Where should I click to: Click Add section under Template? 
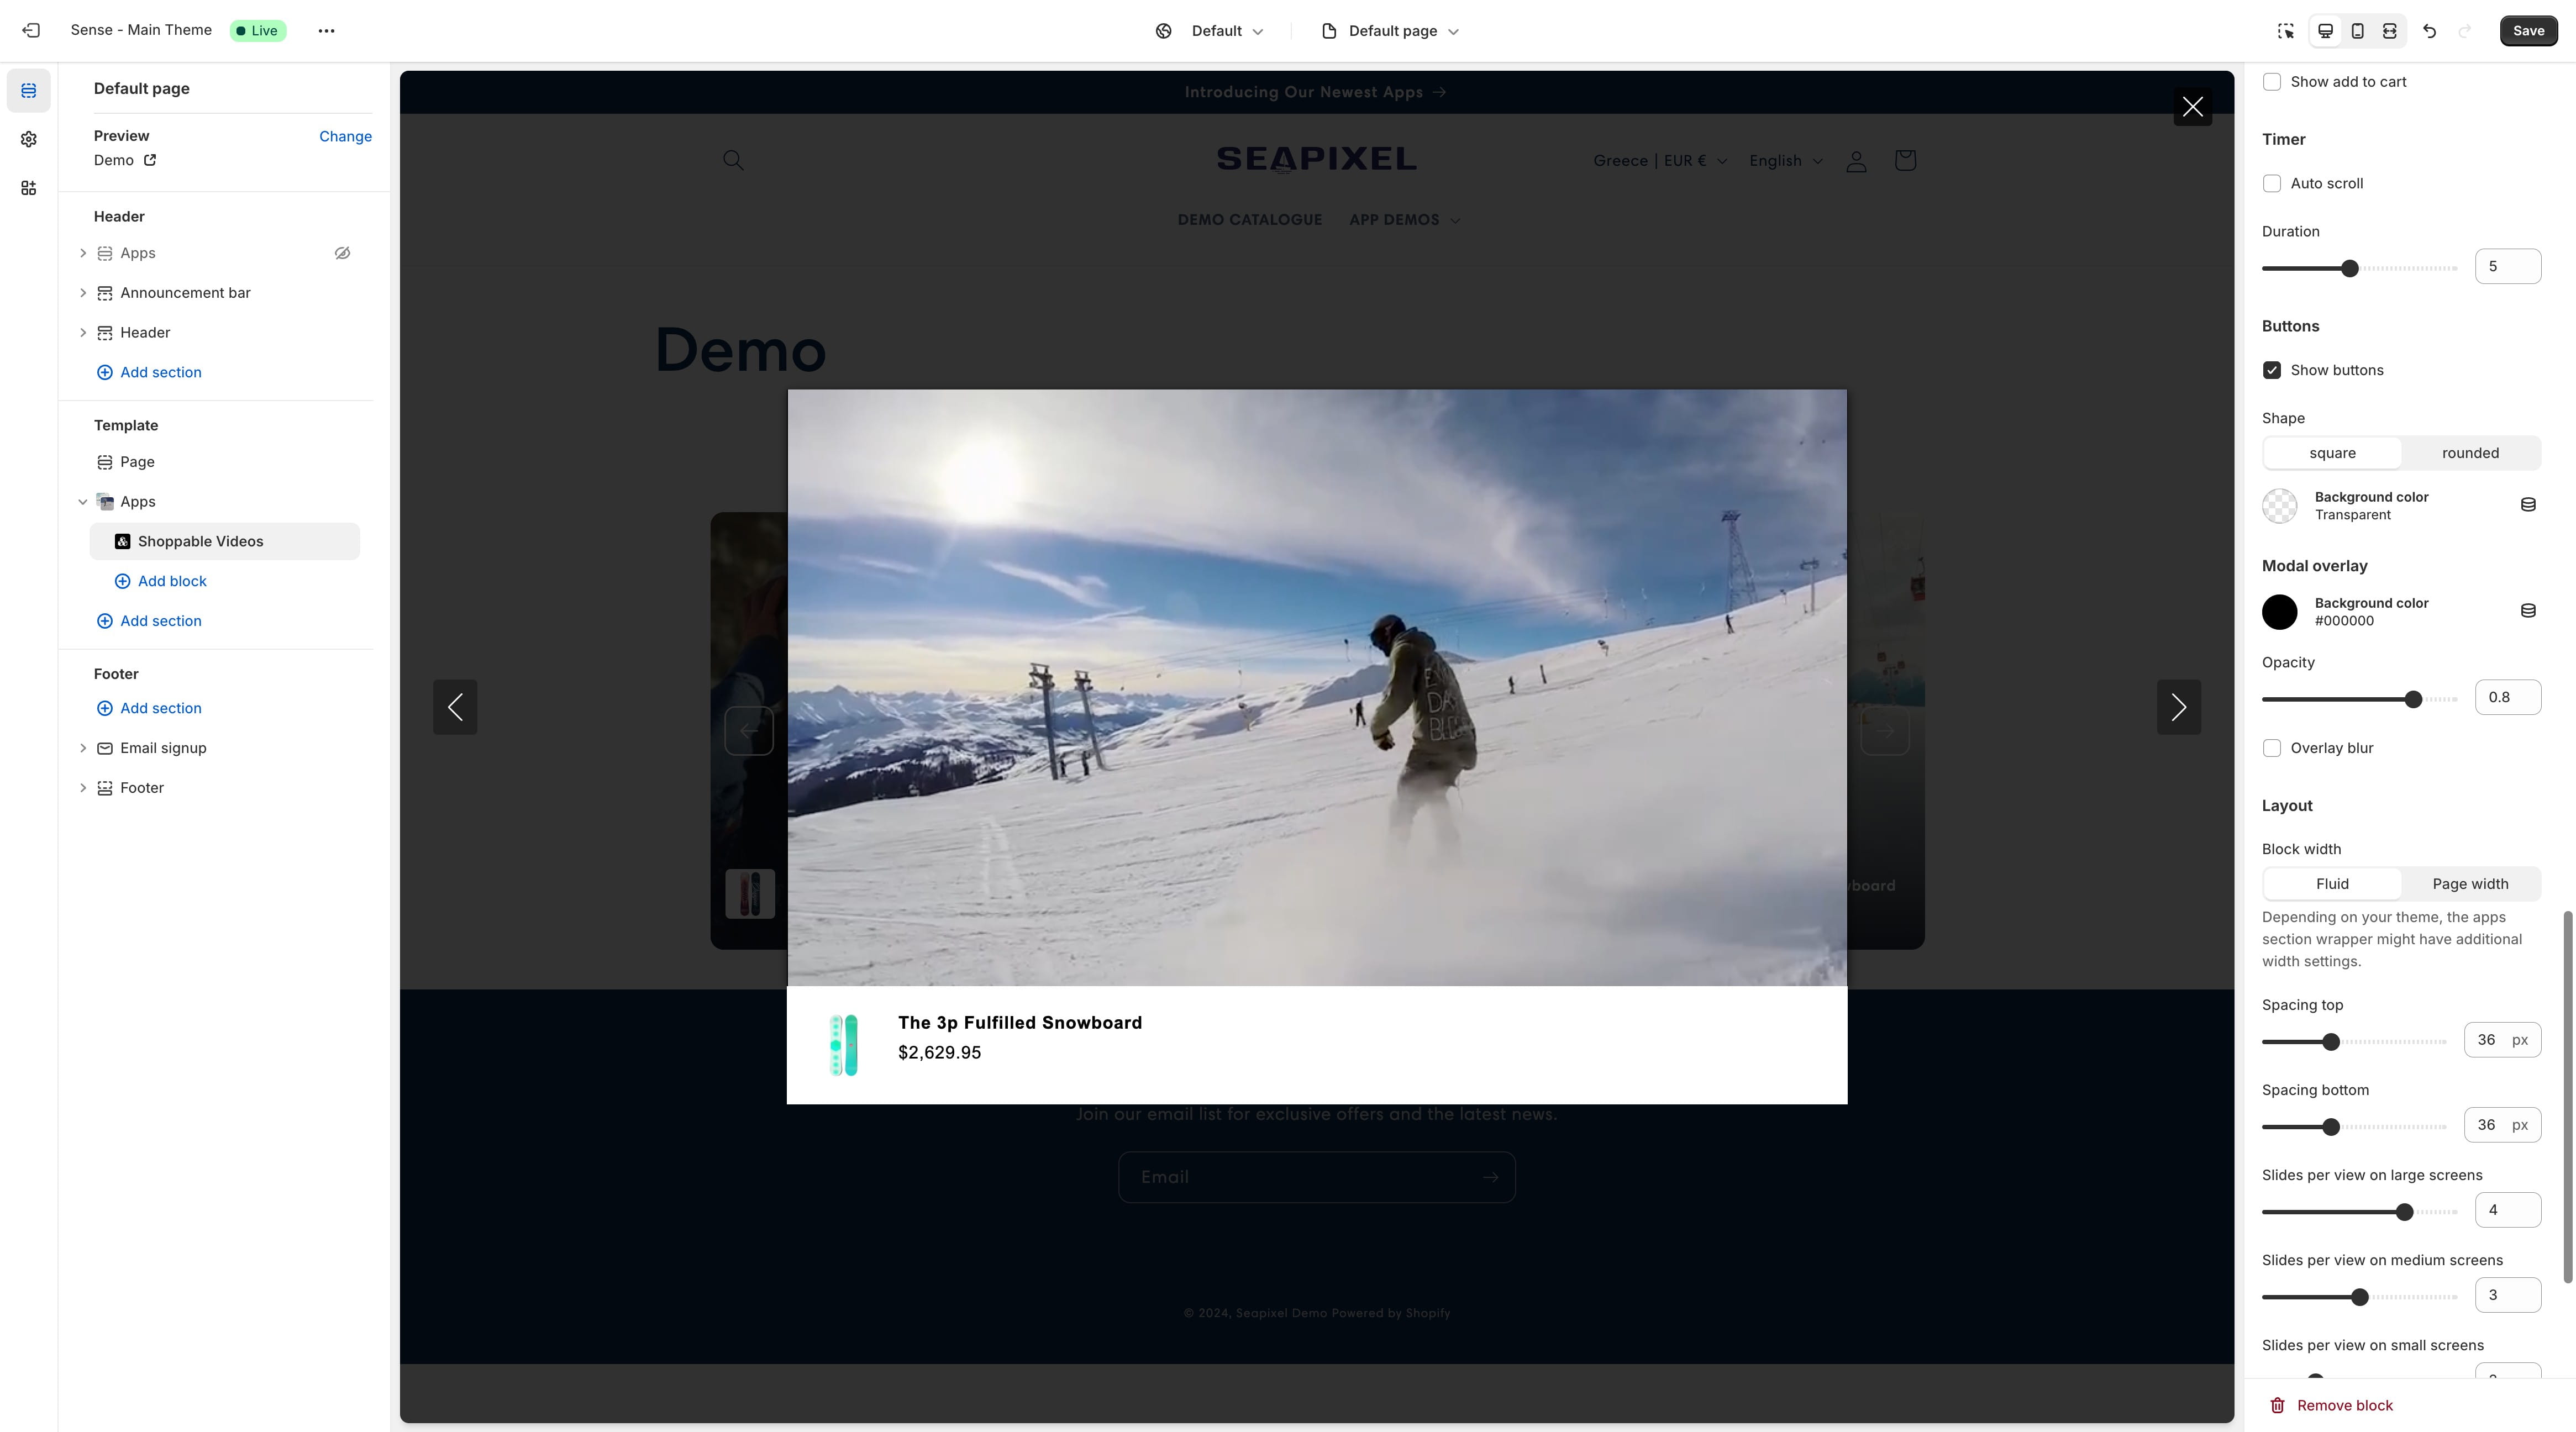click(x=149, y=621)
